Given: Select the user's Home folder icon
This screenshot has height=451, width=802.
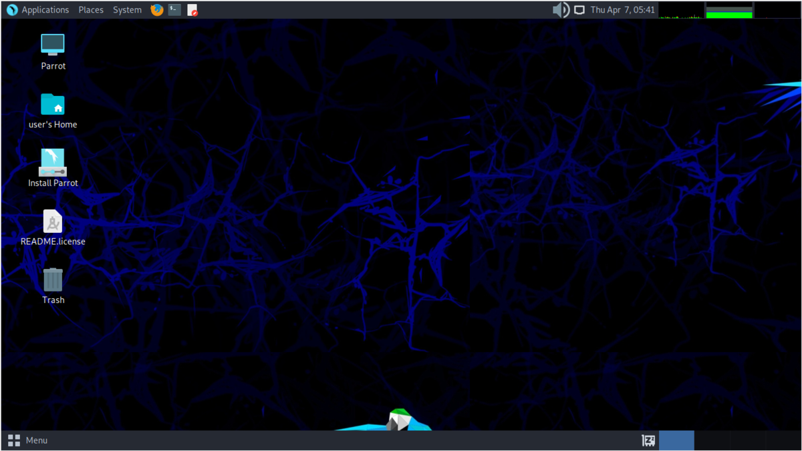Looking at the screenshot, I should [53, 111].
